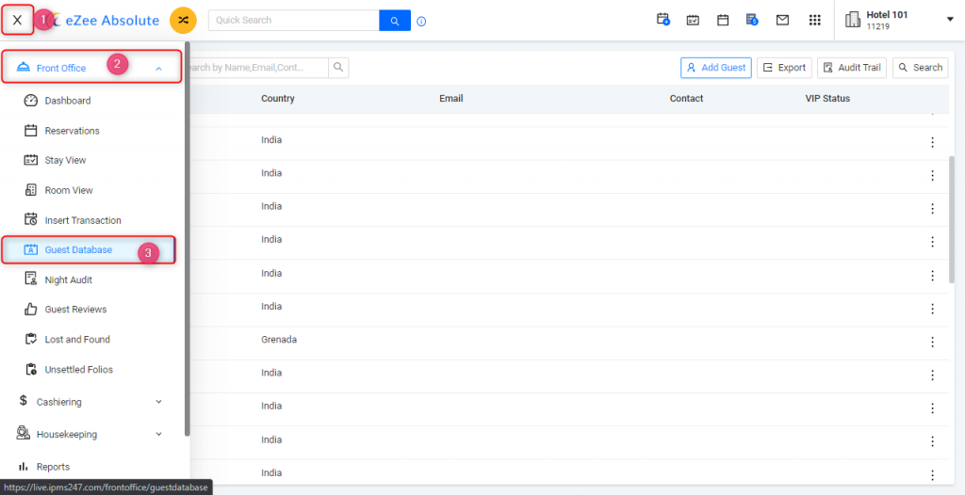The image size is (965, 495).
Task: Click the Lost and Found icon
Action: pos(31,339)
